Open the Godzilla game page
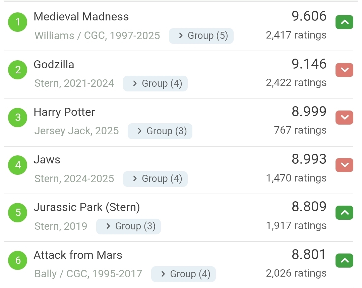The image size is (362, 288). click(x=54, y=64)
